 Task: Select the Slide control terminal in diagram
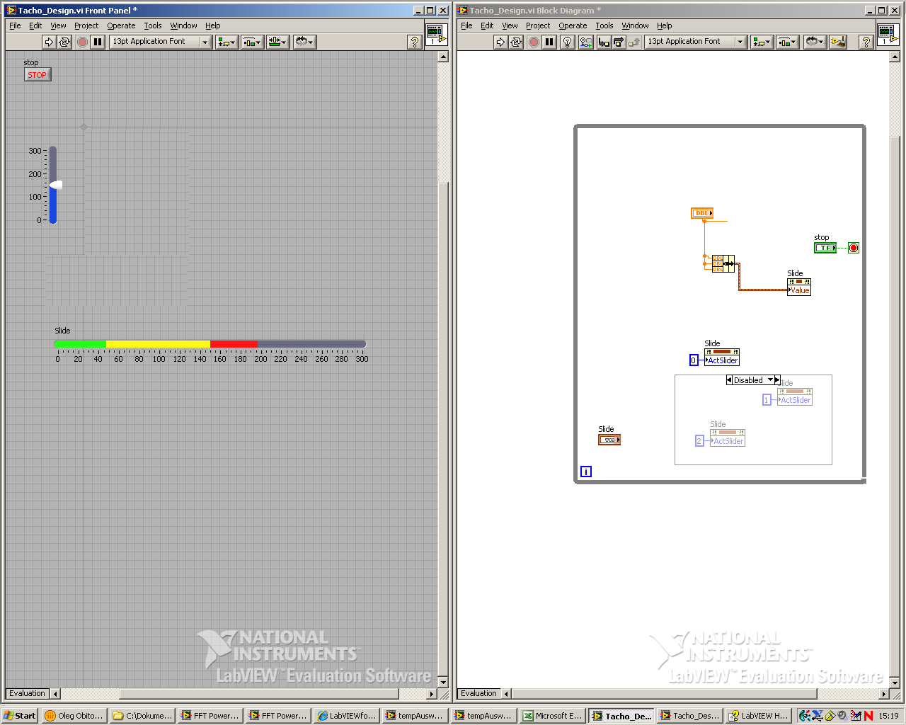pyautogui.click(x=609, y=440)
